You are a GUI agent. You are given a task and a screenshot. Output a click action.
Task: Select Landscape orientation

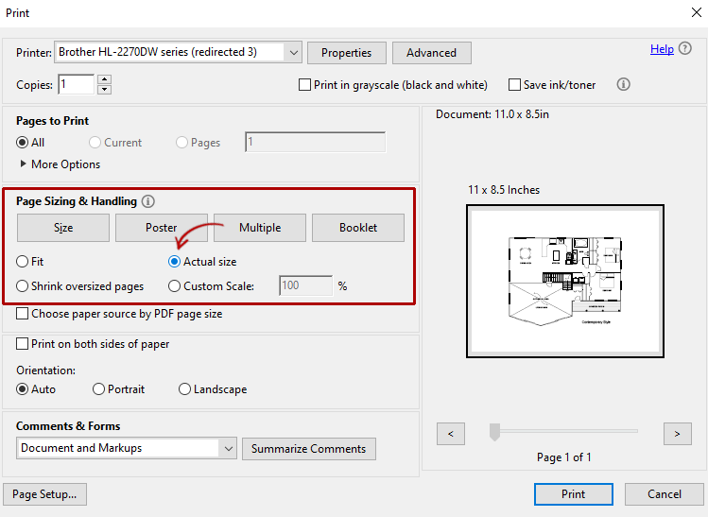coord(185,389)
